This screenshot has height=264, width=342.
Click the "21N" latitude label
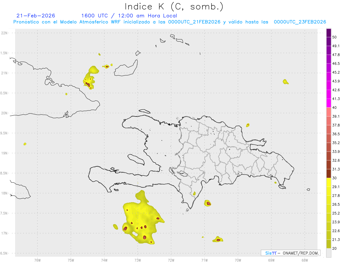tap(4, 73)
